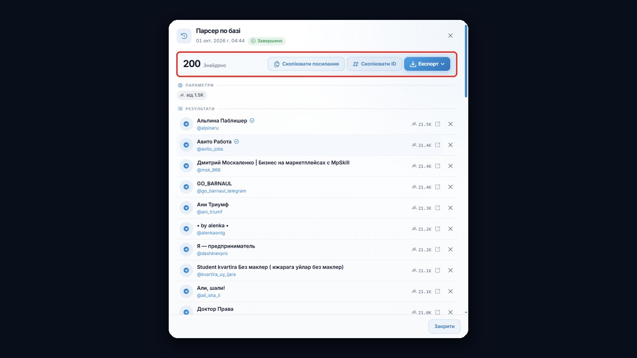The image size is (637, 358).
Task: Open the @msk_966 channel link
Action: (x=209, y=170)
